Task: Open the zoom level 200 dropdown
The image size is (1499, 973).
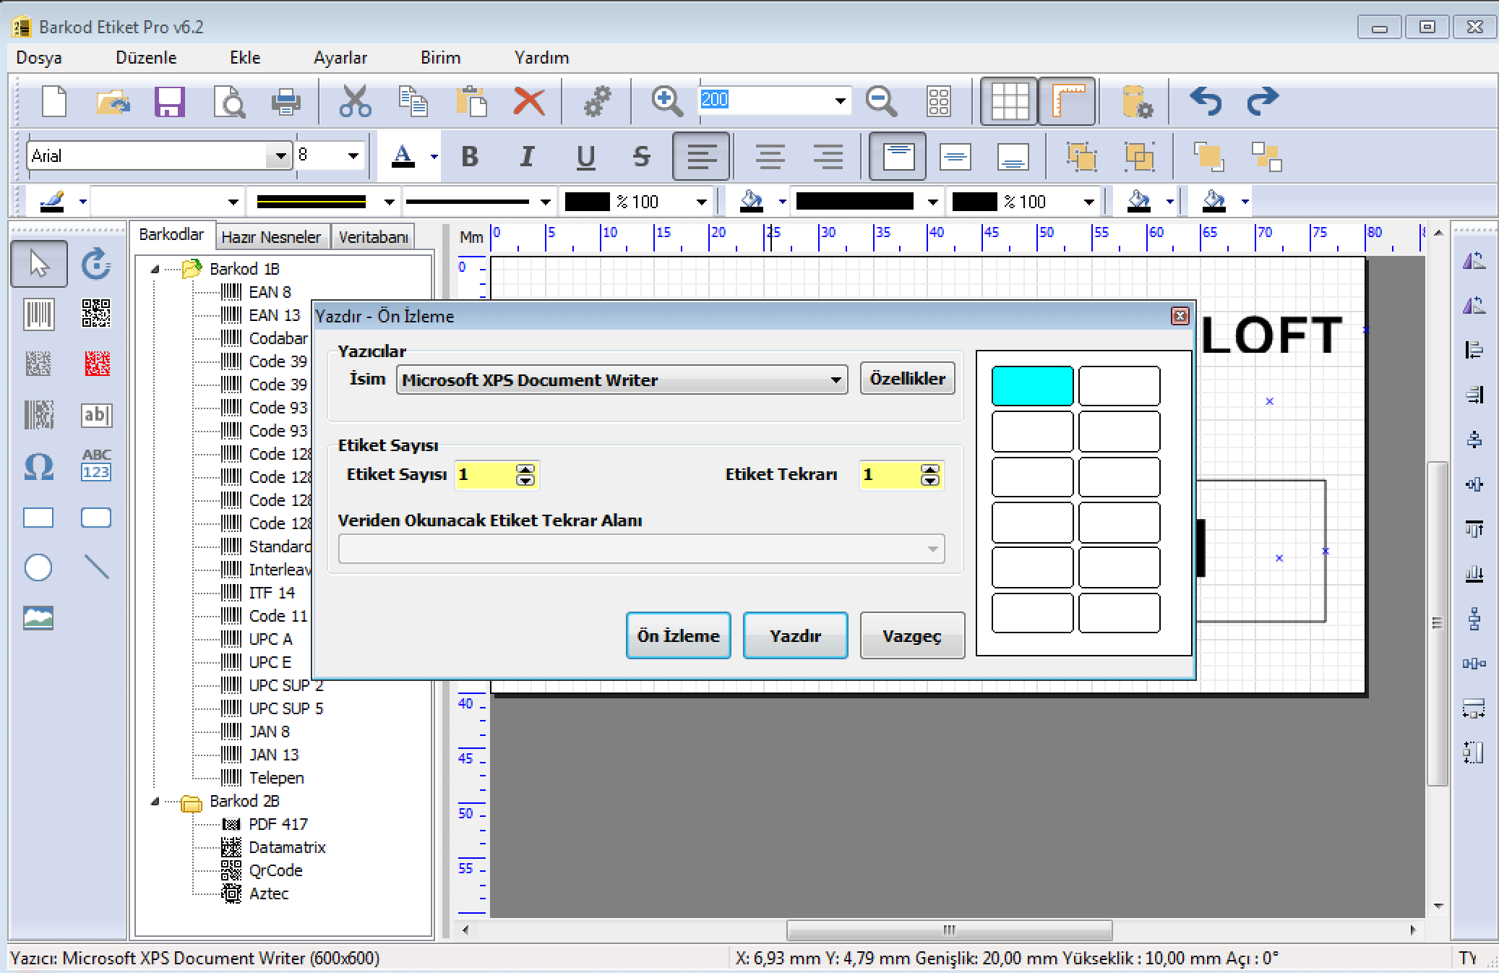Action: (840, 100)
